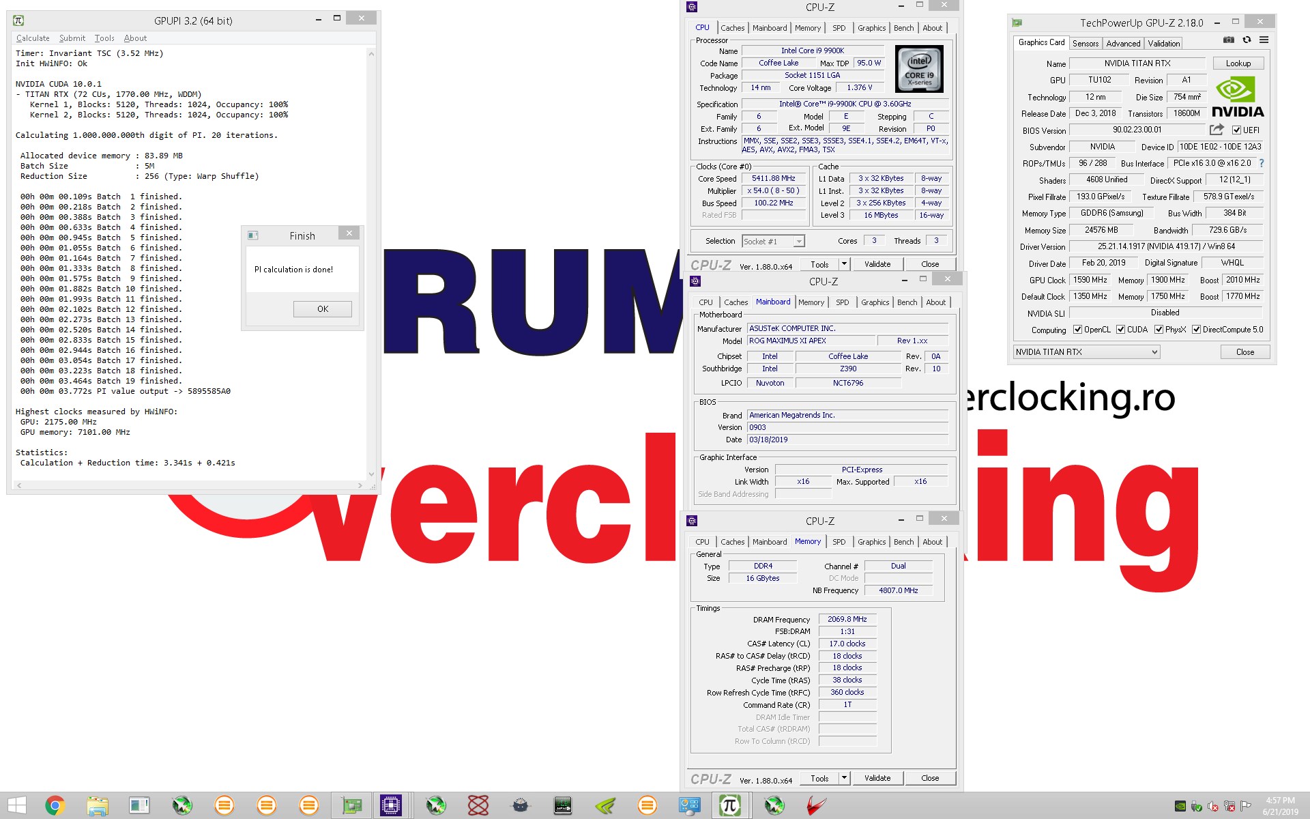The image size is (1310, 819).
Task: Click the NVIDIA icon in the system tray
Action: point(1180,806)
